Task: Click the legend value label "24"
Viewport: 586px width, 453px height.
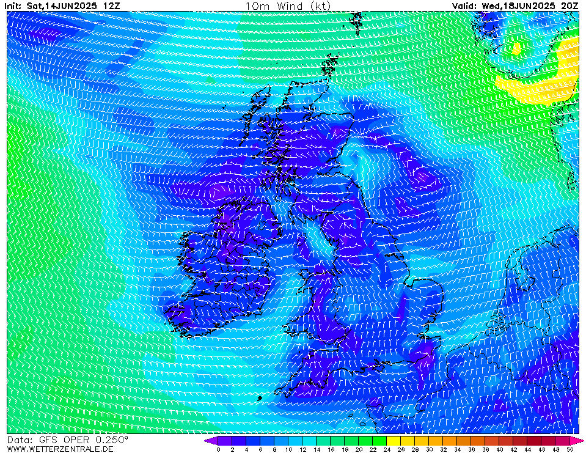Action: click(x=387, y=449)
